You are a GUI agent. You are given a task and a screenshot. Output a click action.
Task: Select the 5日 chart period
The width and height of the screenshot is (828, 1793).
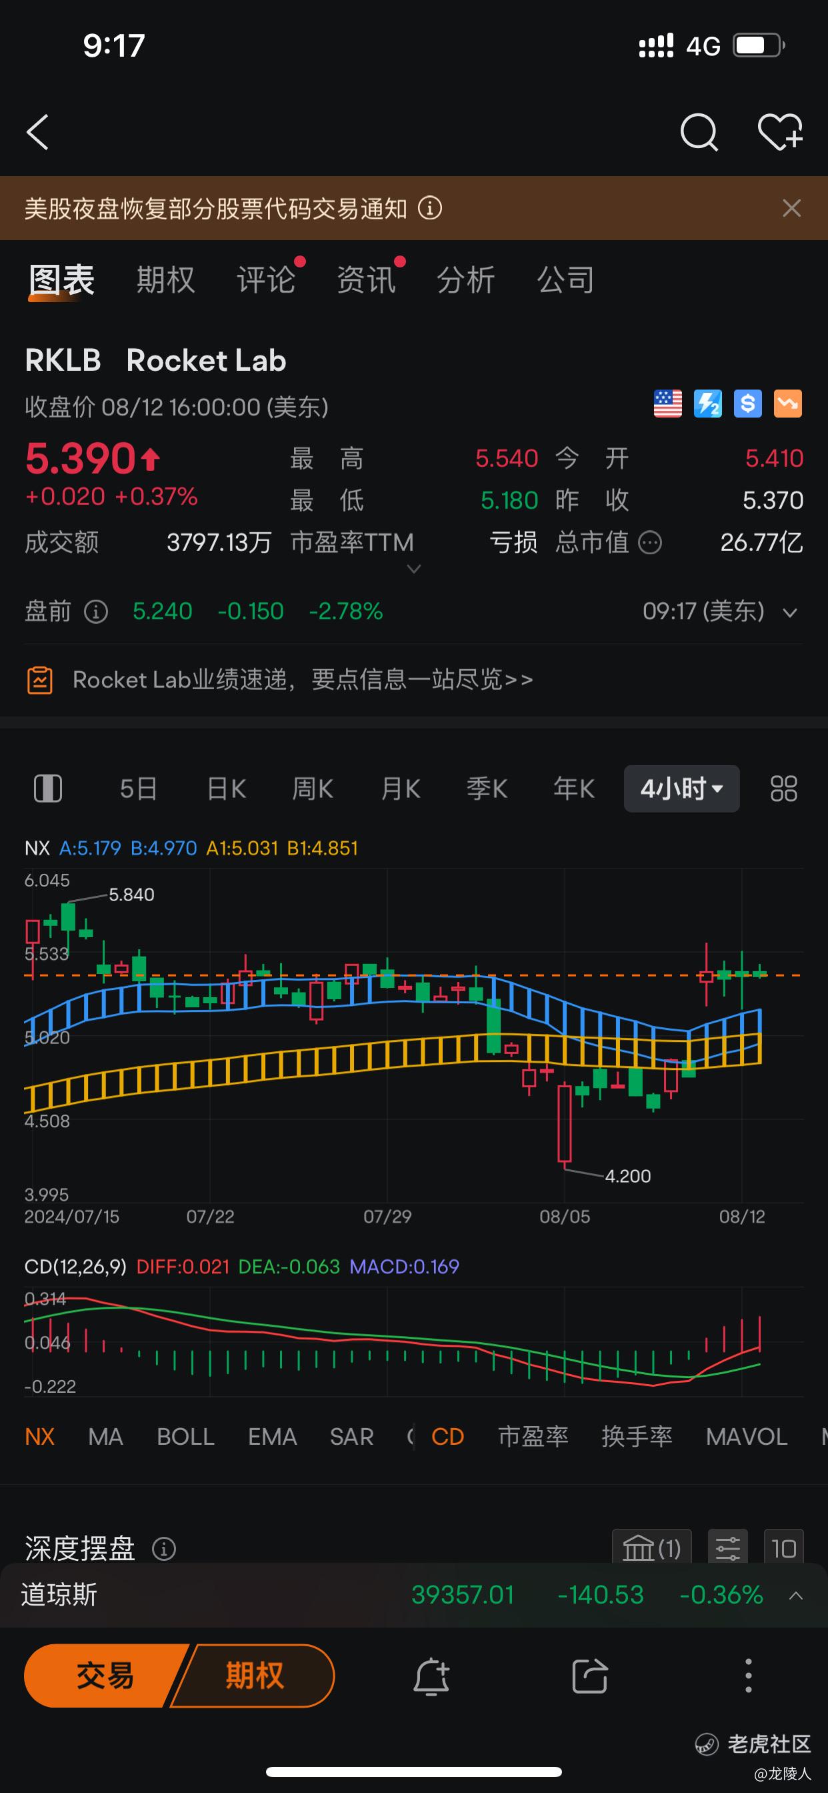tap(138, 788)
